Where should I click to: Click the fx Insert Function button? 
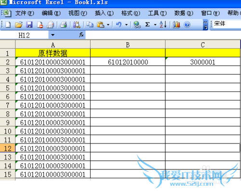81,35
